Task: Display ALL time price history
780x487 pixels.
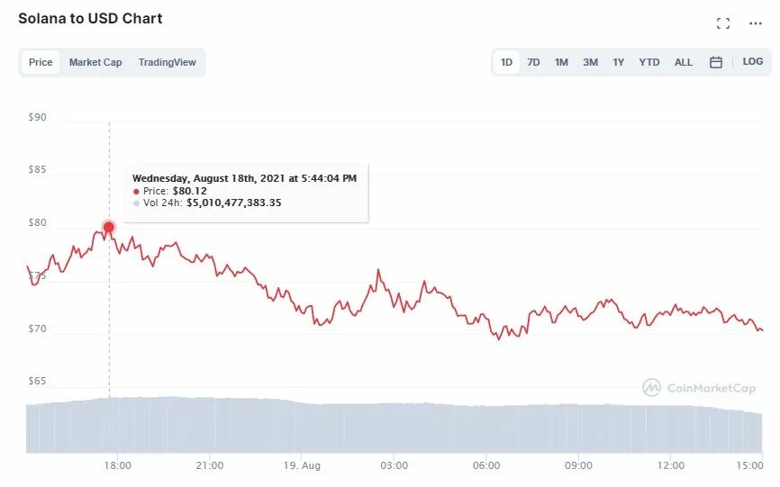Action: click(683, 62)
